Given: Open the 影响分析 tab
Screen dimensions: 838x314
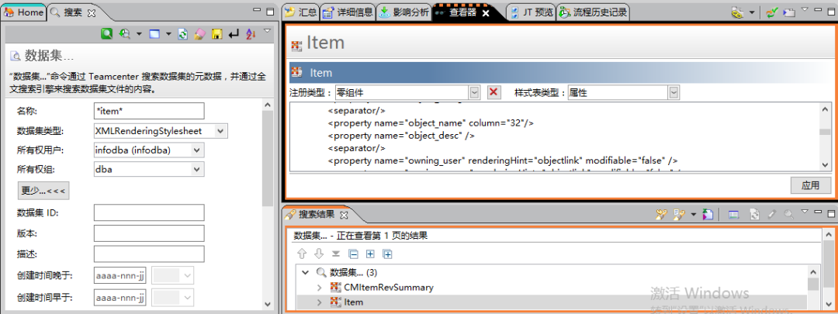Looking at the screenshot, I should [x=403, y=12].
